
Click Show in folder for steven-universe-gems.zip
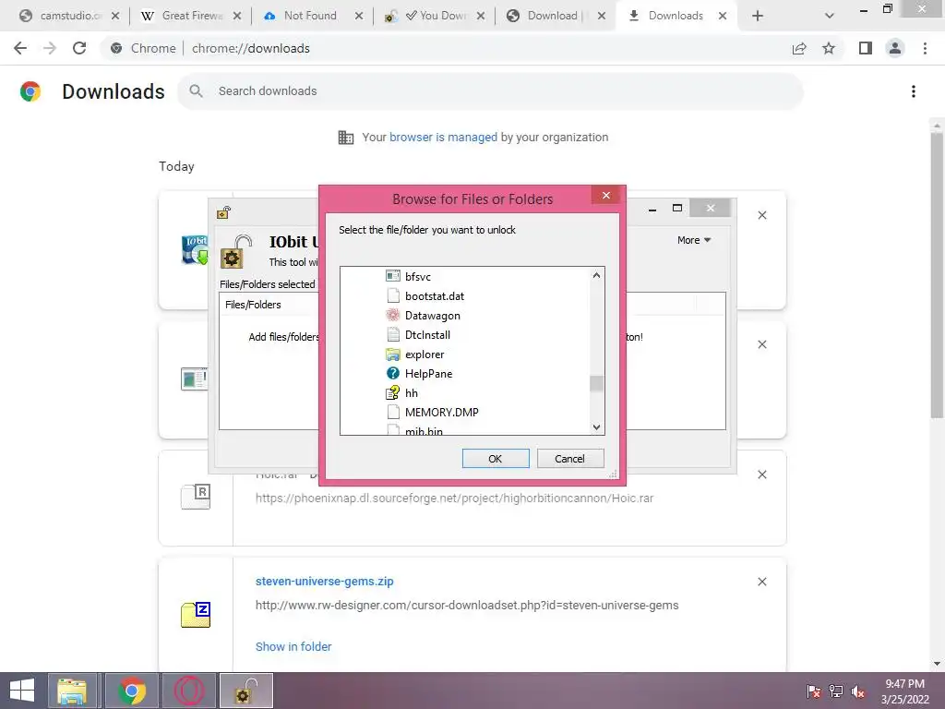coord(293,646)
